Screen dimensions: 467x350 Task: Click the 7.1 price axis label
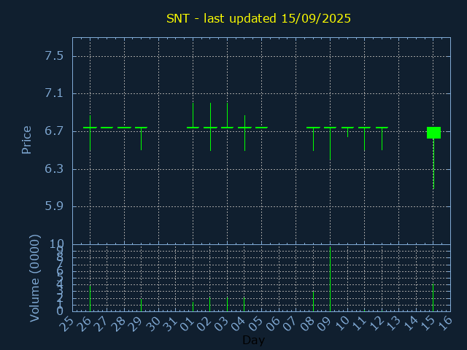[x=54, y=93]
